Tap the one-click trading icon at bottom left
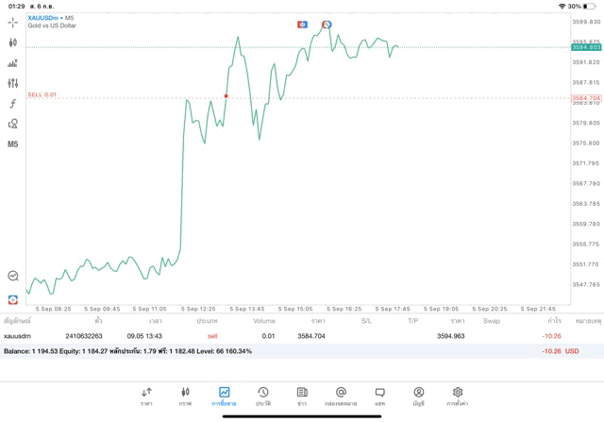 (13, 276)
